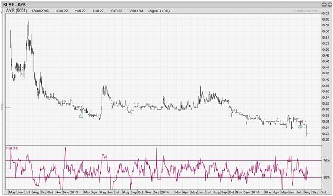This screenshot has width=333, height=196.
Task: Click the V=0.13M volume readout
Action: pos(136,11)
